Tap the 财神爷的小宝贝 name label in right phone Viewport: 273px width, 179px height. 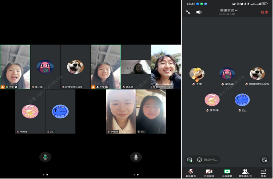[259, 84]
